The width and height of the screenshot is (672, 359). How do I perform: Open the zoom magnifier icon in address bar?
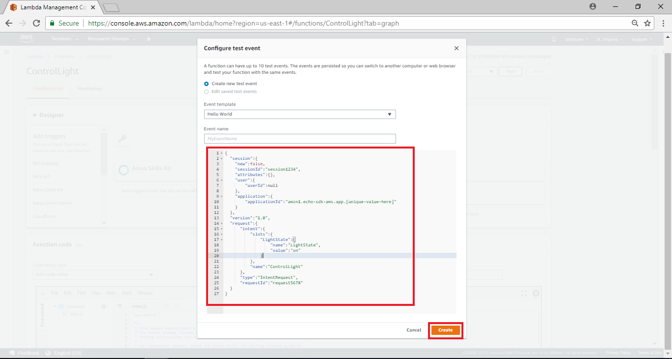coord(635,23)
